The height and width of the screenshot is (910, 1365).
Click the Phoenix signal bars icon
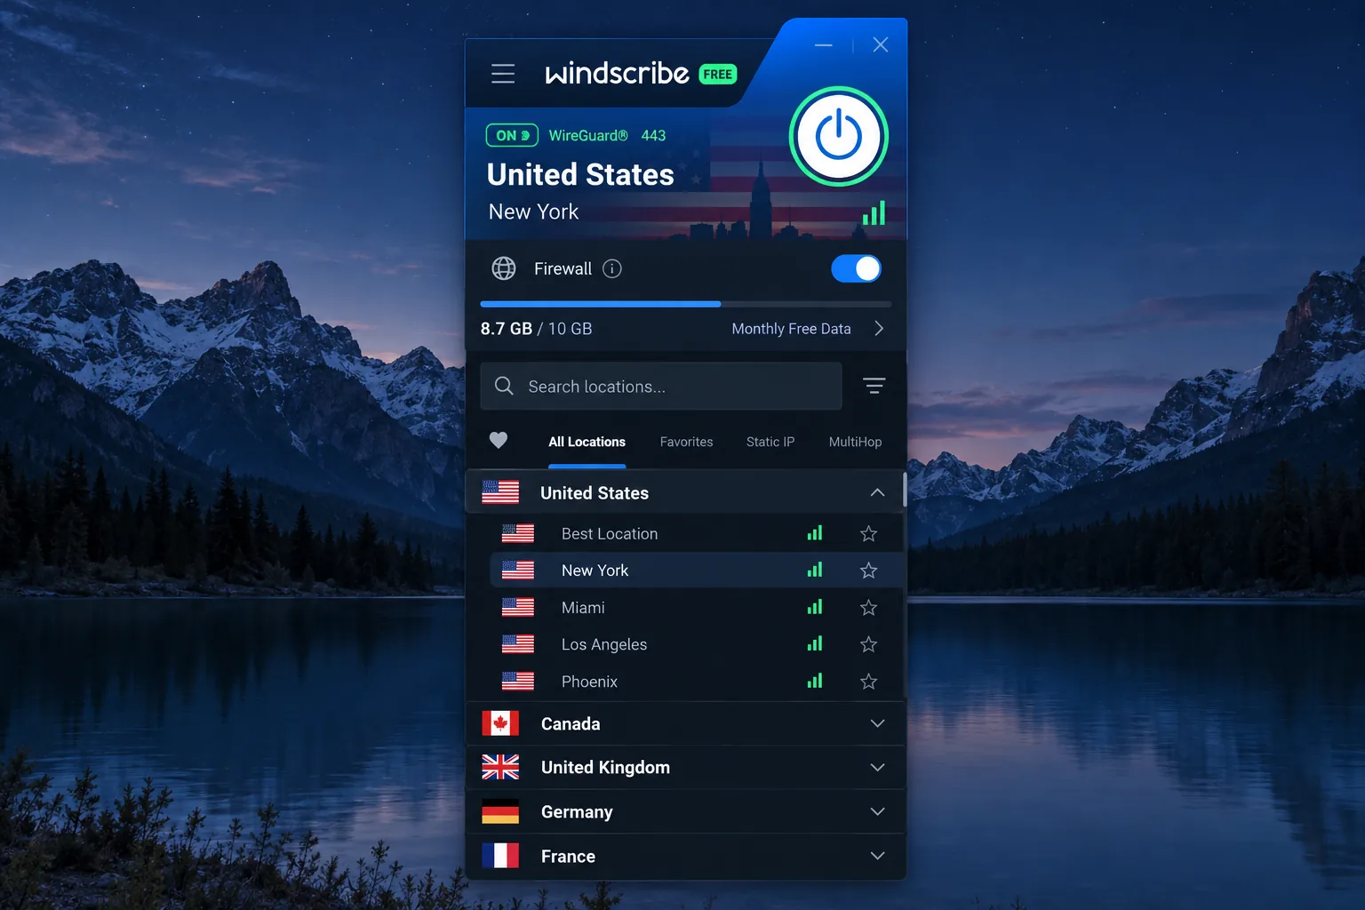pos(815,681)
